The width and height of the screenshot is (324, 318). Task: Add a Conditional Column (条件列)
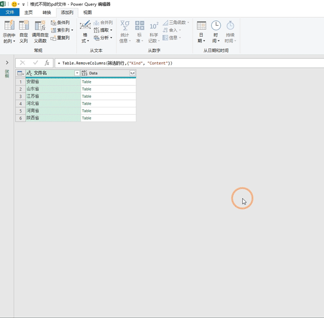pos(60,23)
